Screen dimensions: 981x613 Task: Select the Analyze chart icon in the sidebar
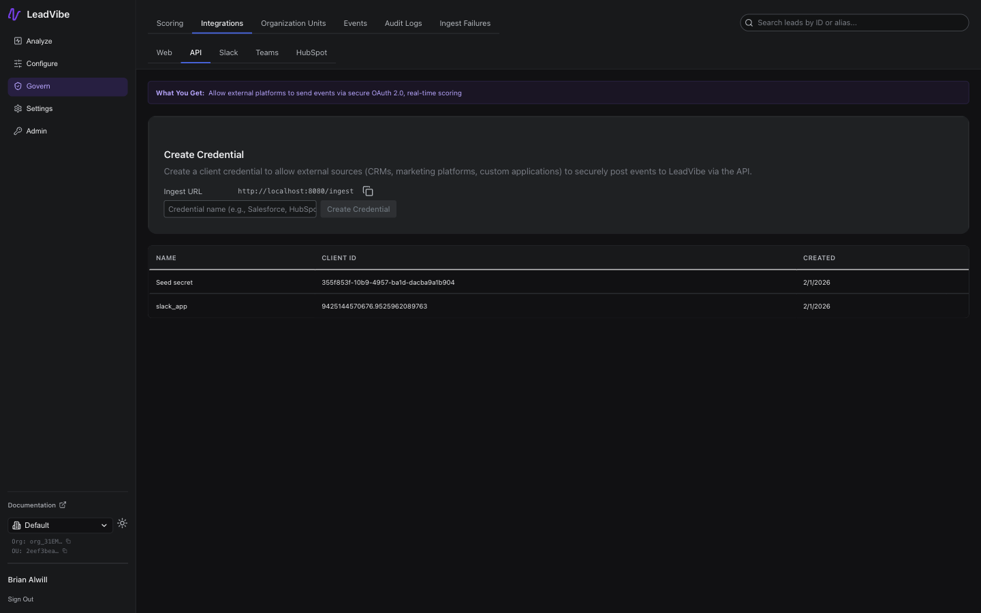point(18,41)
